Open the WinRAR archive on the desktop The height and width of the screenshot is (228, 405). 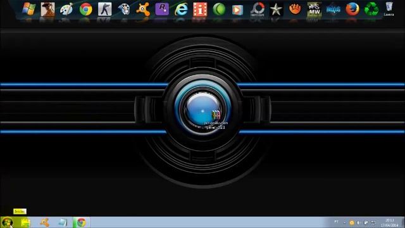pyautogui.click(x=216, y=120)
